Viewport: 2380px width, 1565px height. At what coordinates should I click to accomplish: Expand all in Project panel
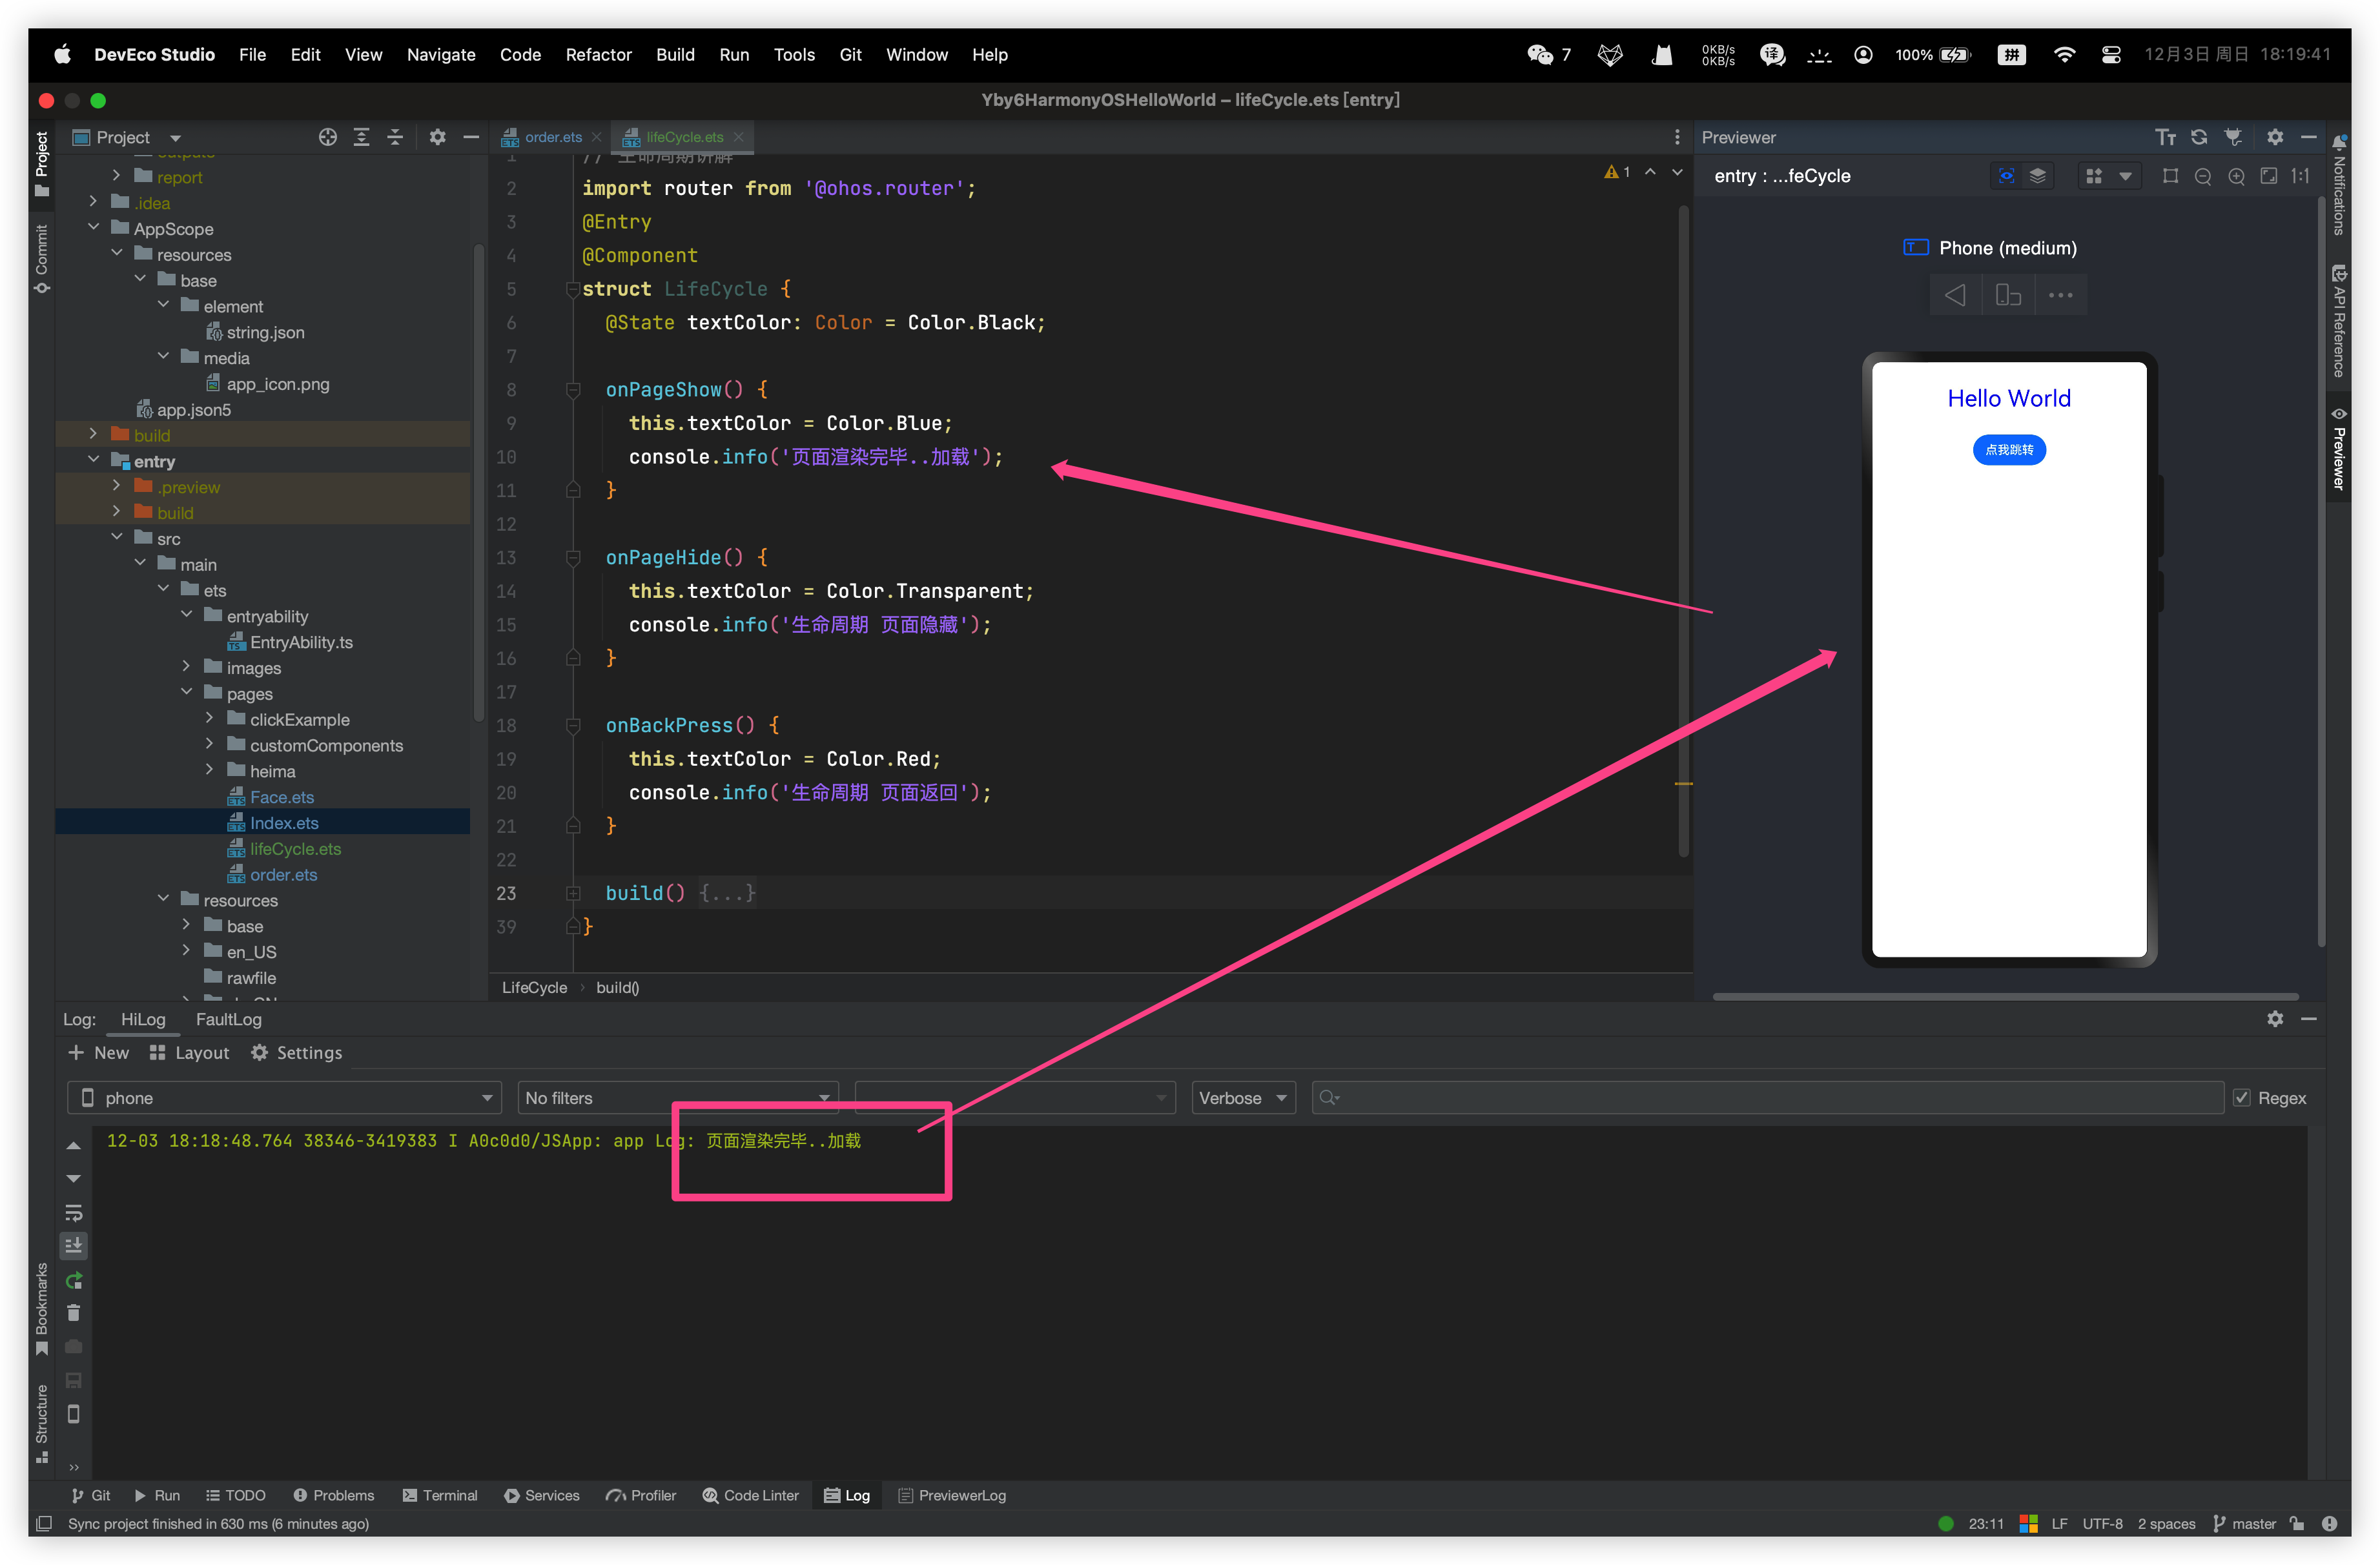pos(362,137)
